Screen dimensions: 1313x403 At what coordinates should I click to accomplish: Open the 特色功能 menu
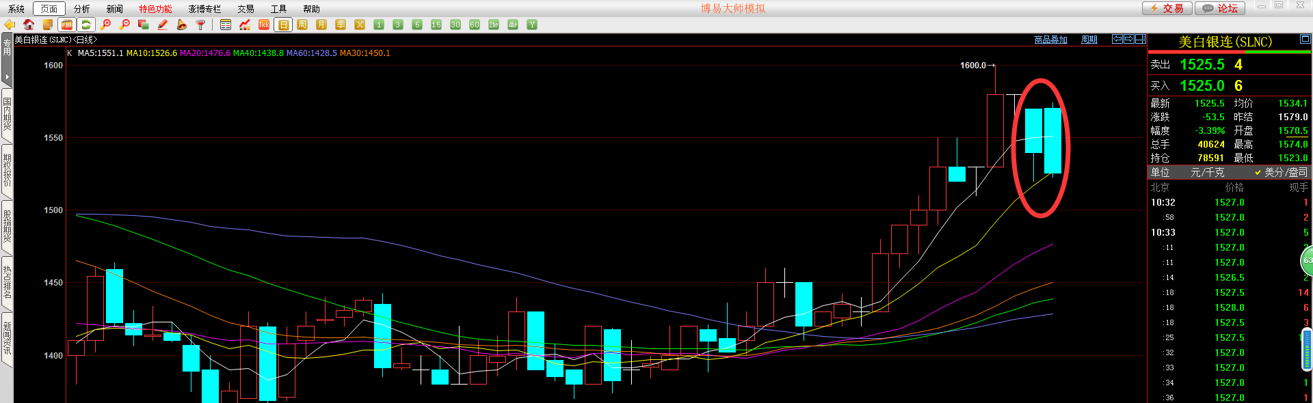(155, 9)
